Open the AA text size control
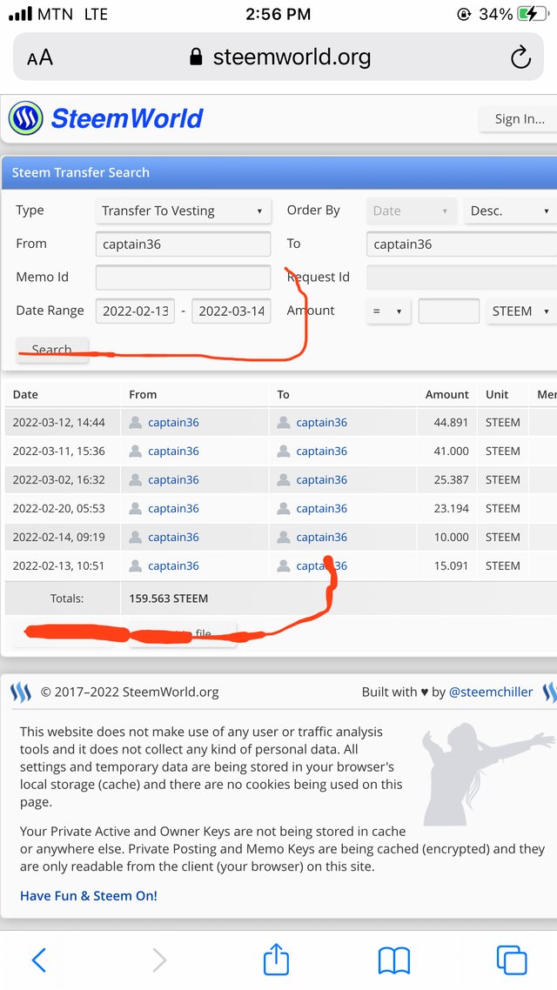This screenshot has width=557, height=990. [40, 58]
